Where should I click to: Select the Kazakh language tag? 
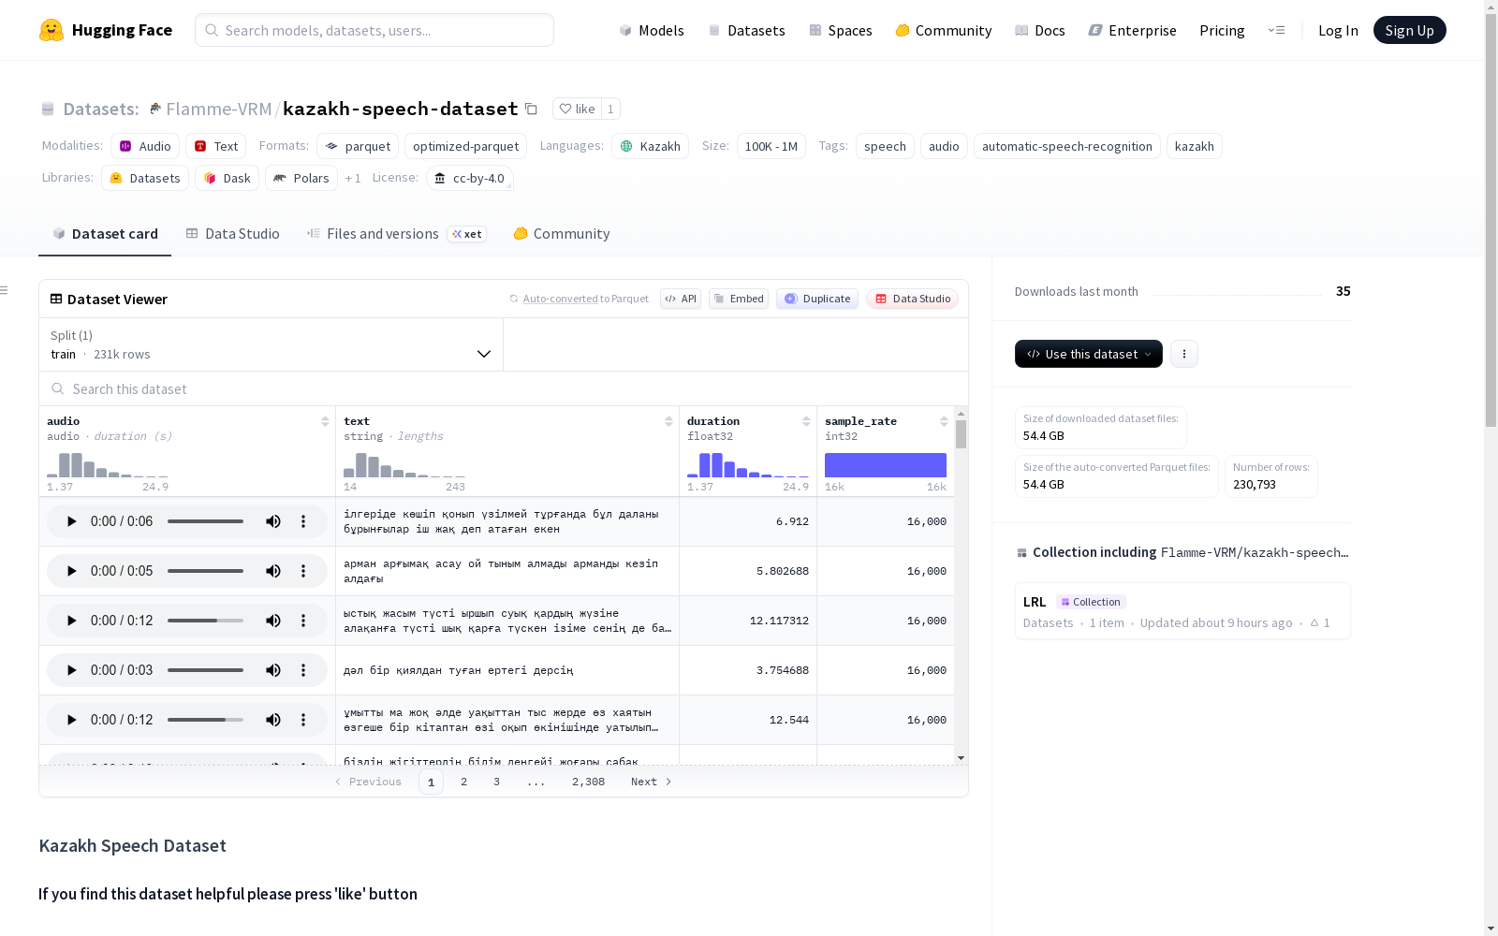(x=651, y=146)
